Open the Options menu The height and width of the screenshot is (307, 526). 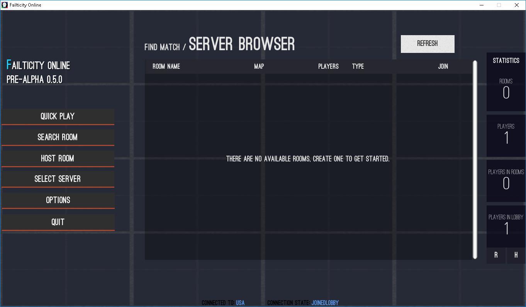point(58,200)
